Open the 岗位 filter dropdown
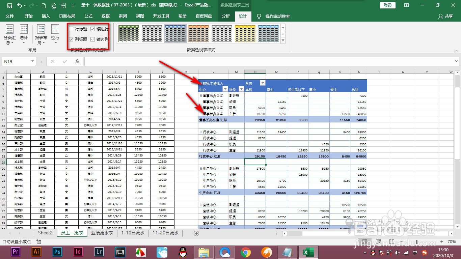461x259 pixels. [x=241, y=89]
